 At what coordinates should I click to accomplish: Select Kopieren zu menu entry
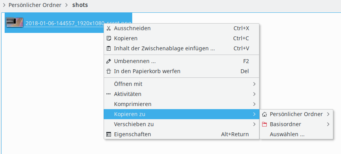[x=182, y=114]
